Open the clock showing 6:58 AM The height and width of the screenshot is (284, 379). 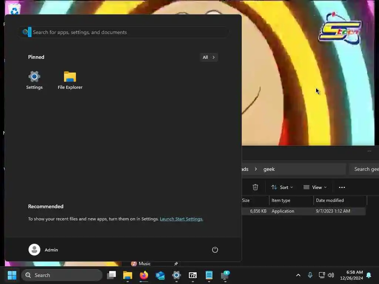pyautogui.click(x=352, y=275)
